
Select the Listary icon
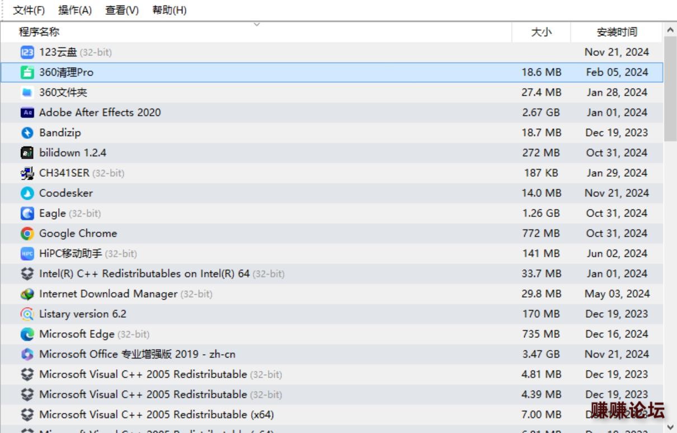click(27, 314)
